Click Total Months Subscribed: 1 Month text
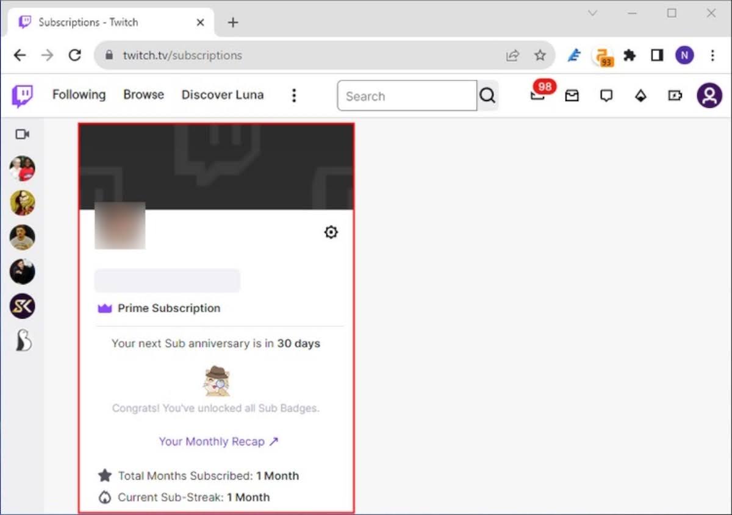 pyautogui.click(x=209, y=476)
